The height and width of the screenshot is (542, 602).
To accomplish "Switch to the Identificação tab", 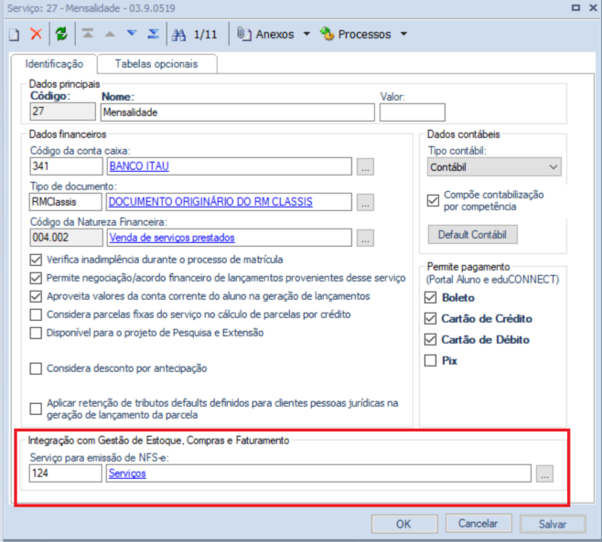I will point(54,64).
